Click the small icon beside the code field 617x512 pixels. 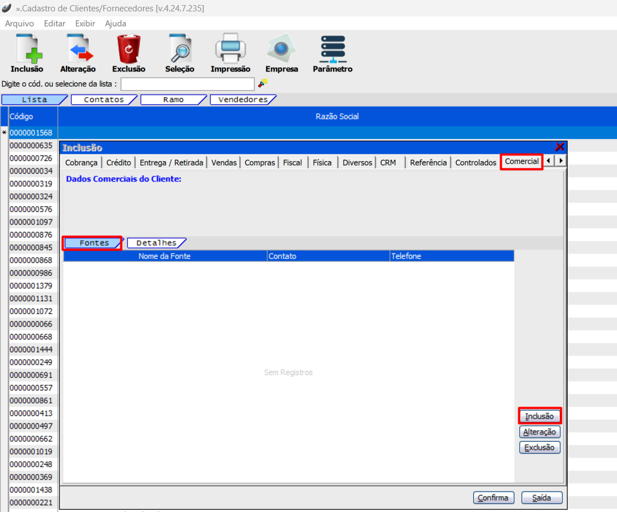click(x=262, y=83)
